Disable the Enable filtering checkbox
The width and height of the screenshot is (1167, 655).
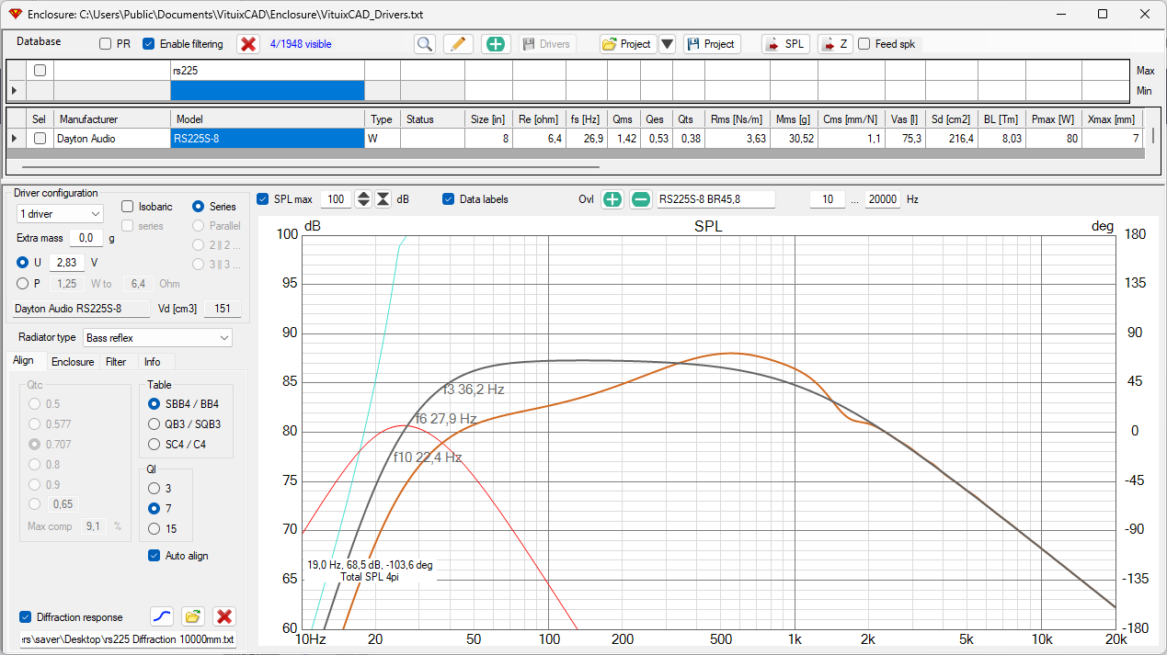(149, 44)
